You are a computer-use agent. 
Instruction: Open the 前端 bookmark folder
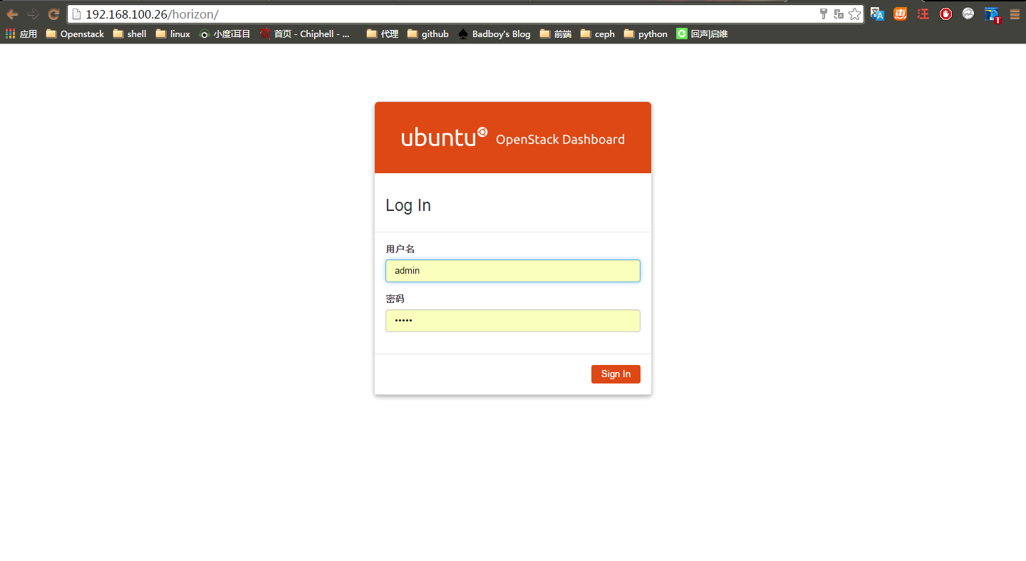[x=556, y=34]
